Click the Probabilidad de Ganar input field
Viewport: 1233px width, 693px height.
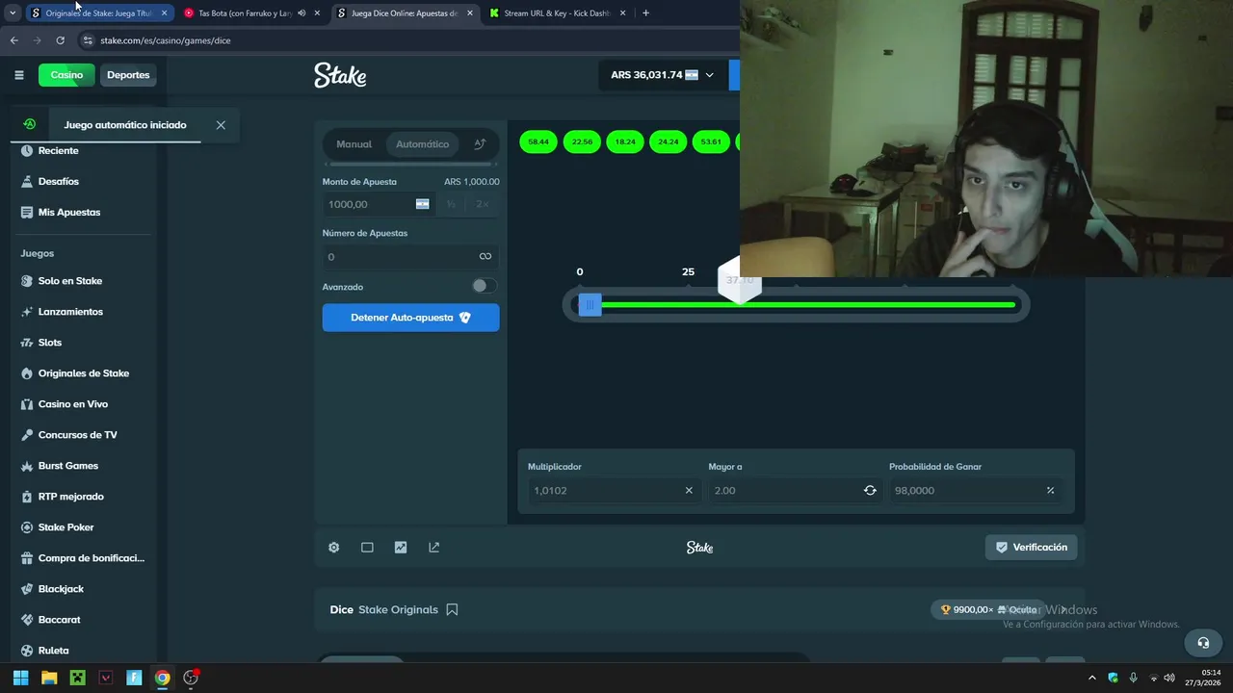[976, 491]
